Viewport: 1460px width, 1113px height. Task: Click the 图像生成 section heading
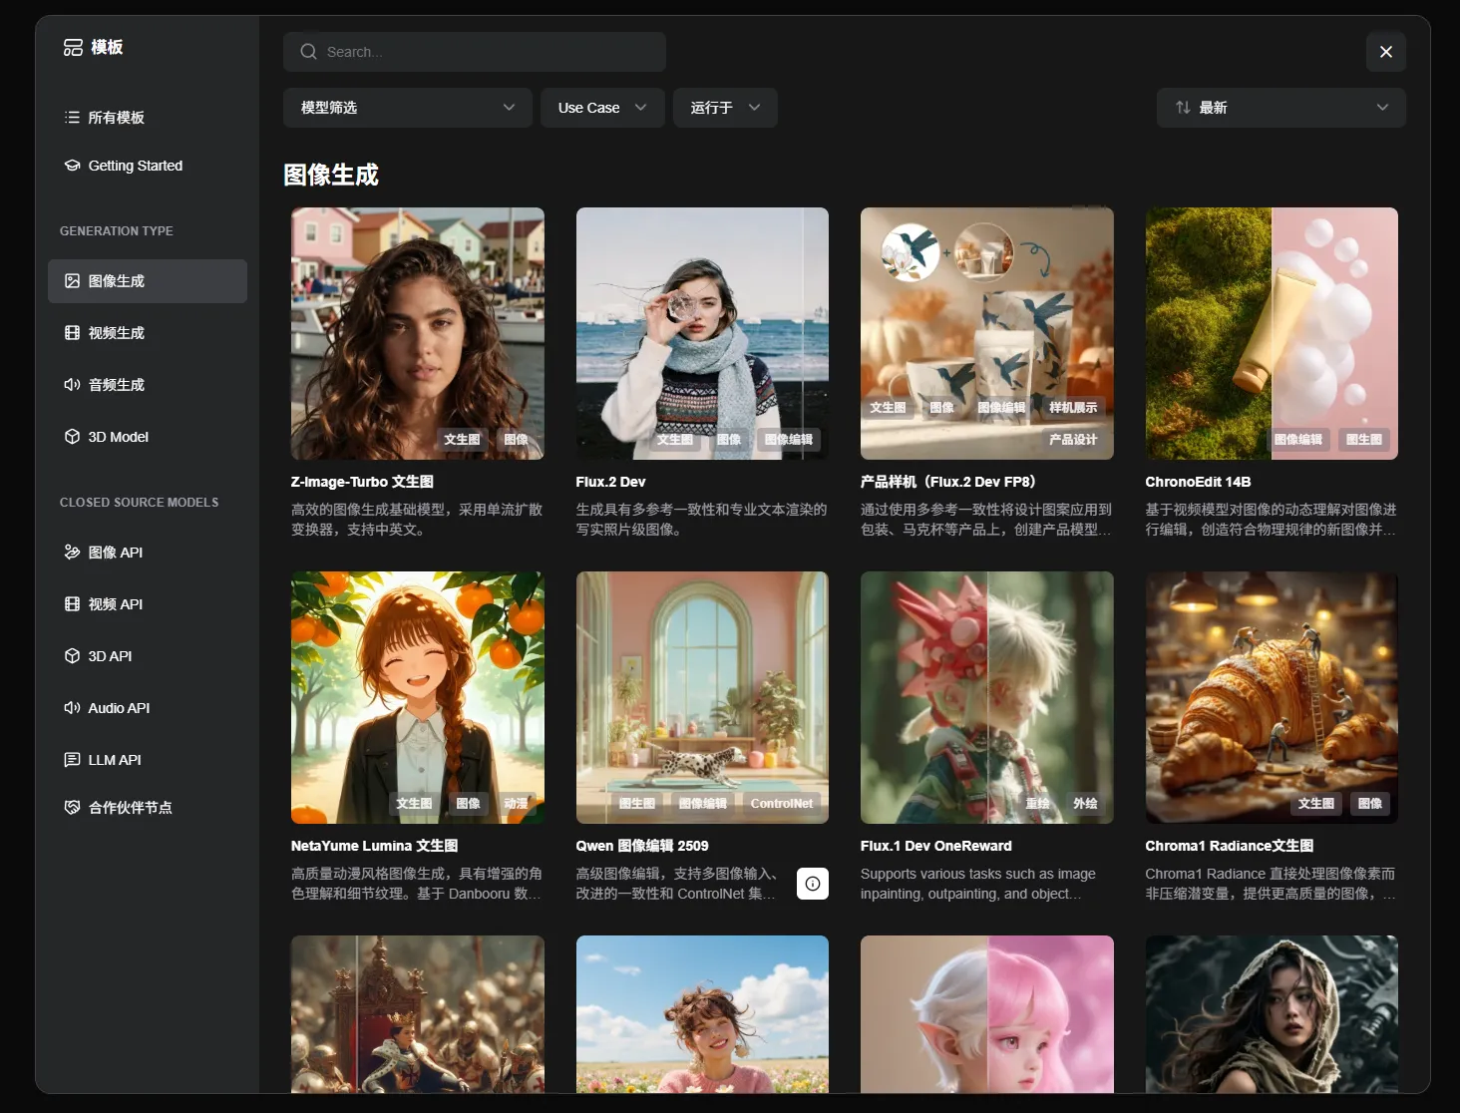click(x=331, y=176)
